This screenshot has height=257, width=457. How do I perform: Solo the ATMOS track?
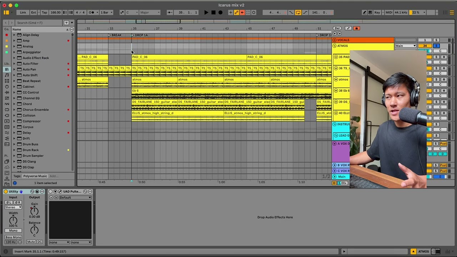436,46
